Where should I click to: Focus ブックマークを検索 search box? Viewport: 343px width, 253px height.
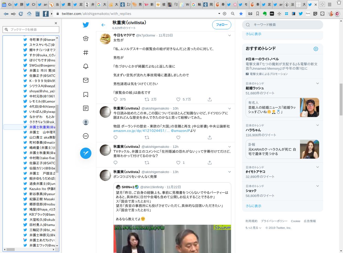[31, 30]
